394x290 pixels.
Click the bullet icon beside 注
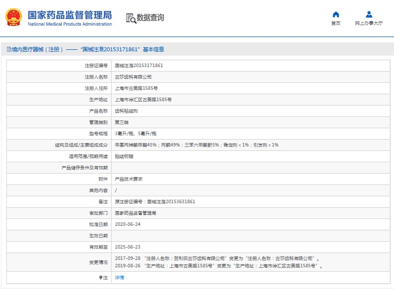click(100, 278)
